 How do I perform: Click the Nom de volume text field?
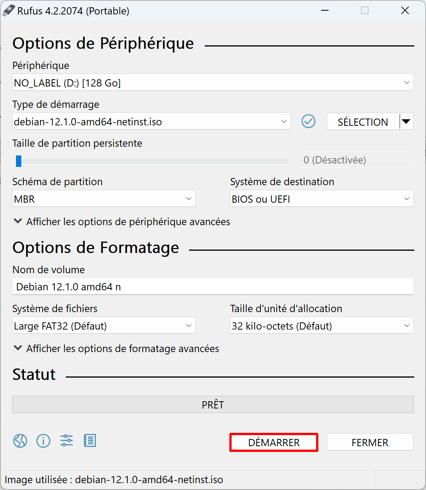tap(213, 287)
